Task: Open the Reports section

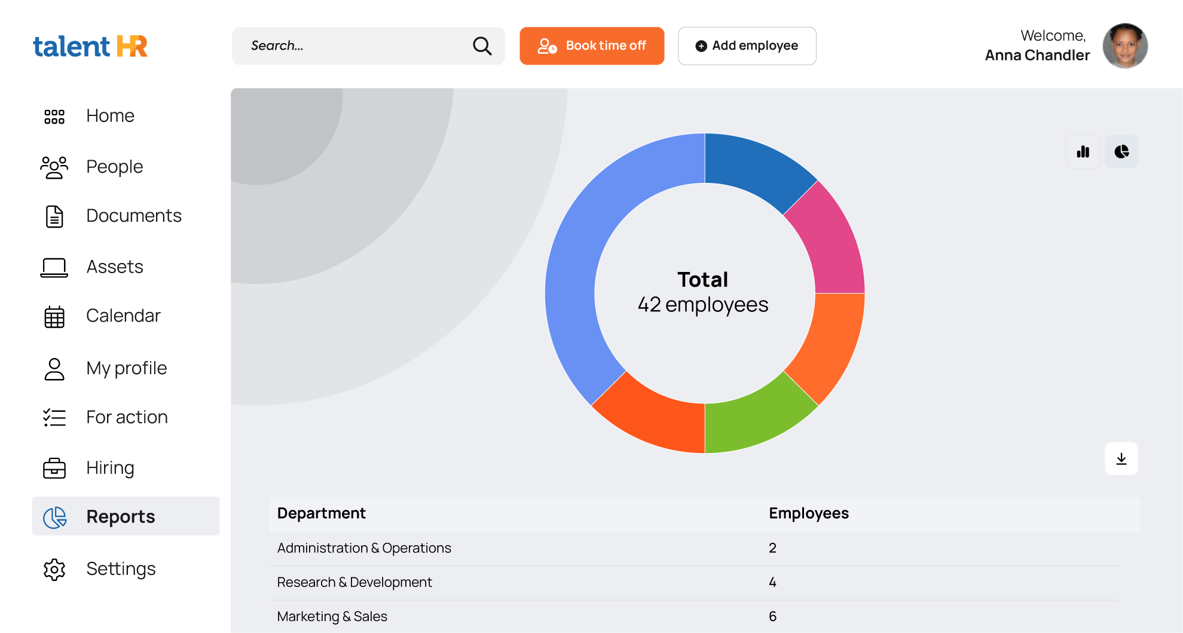Action: (x=120, y=516)
